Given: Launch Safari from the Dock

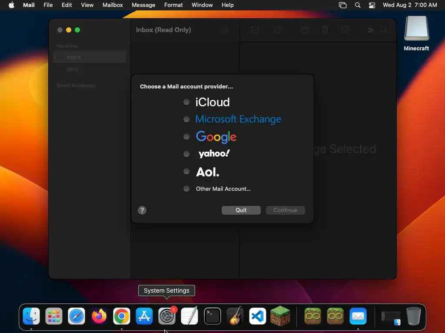Looking at the screenshot, I should coord(76,316).
